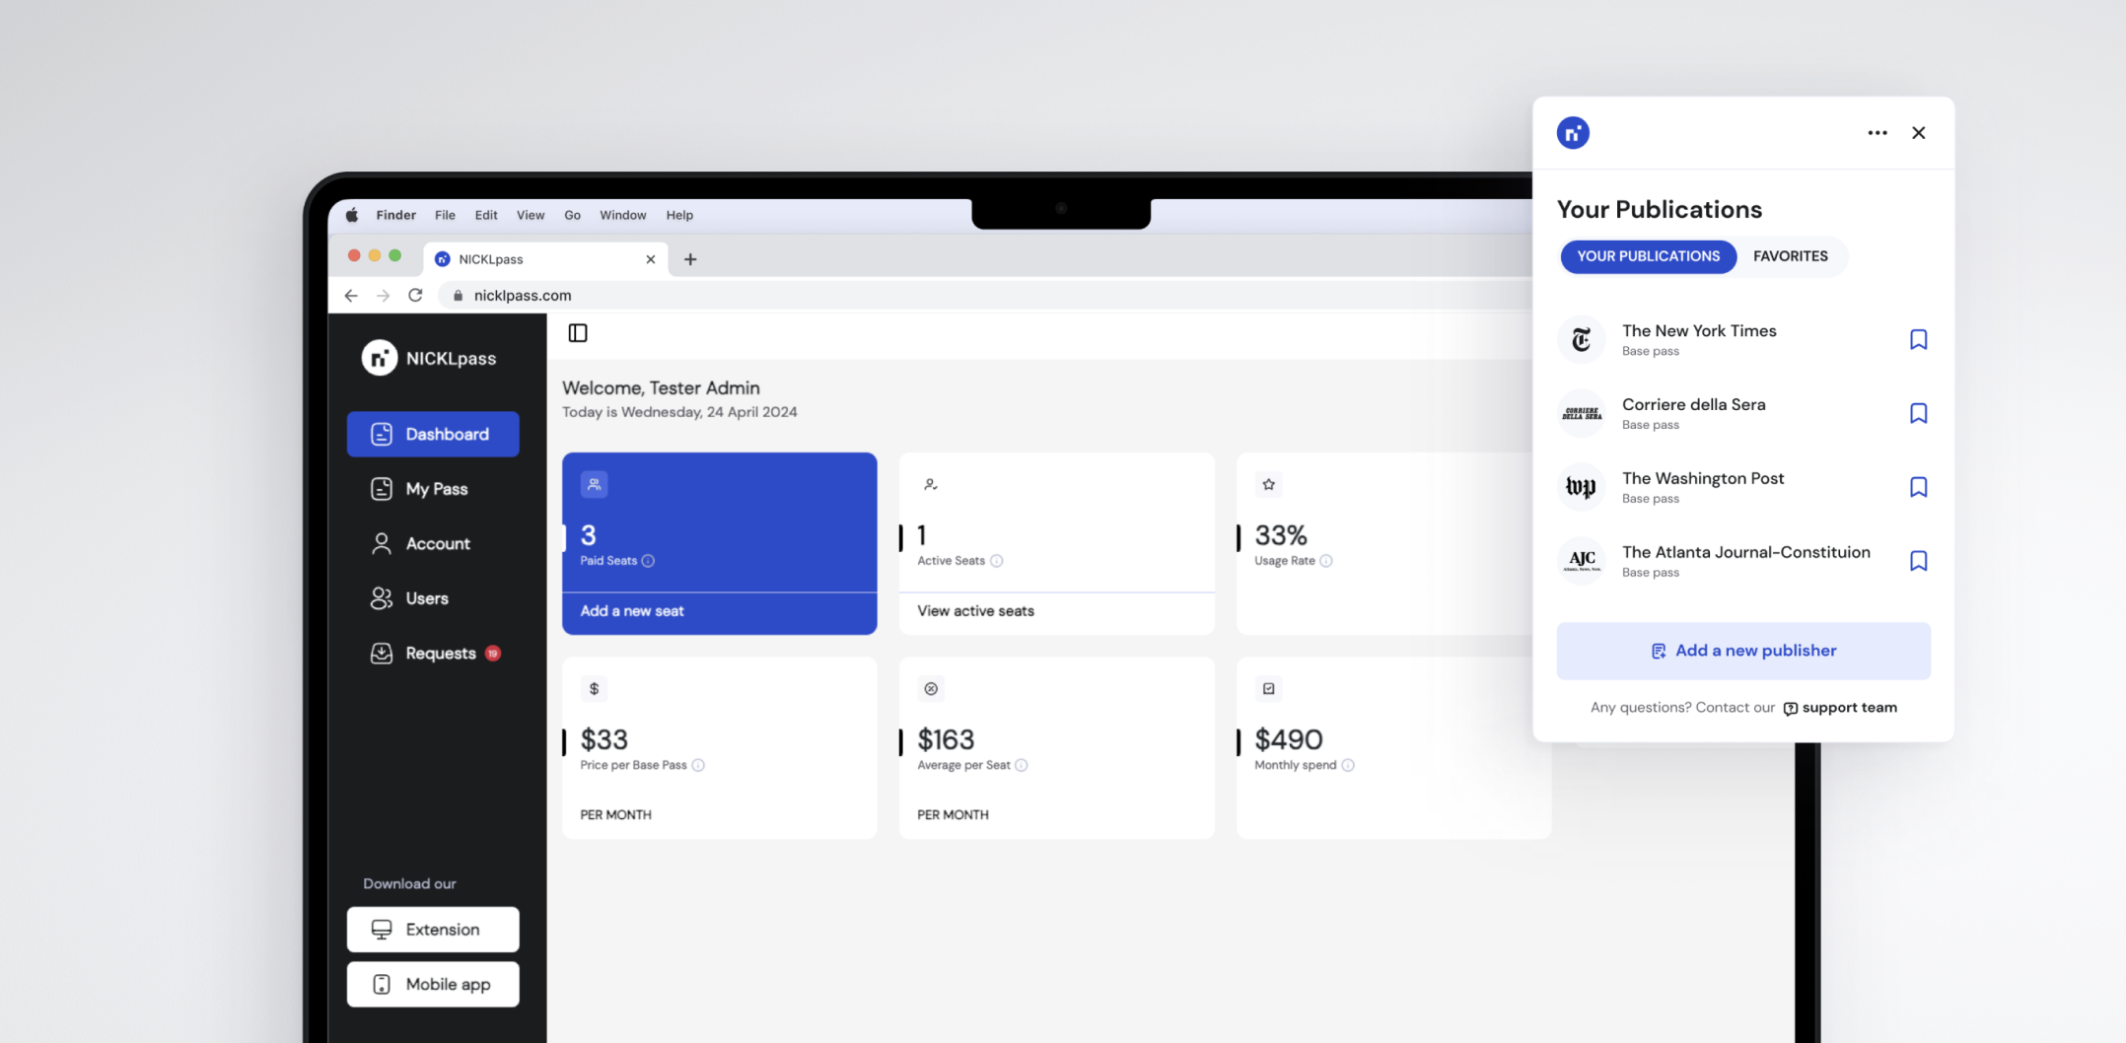Open the Window menu in menu bar
The width and height of the screenshot is (2126, 1043).
point(623,215)
